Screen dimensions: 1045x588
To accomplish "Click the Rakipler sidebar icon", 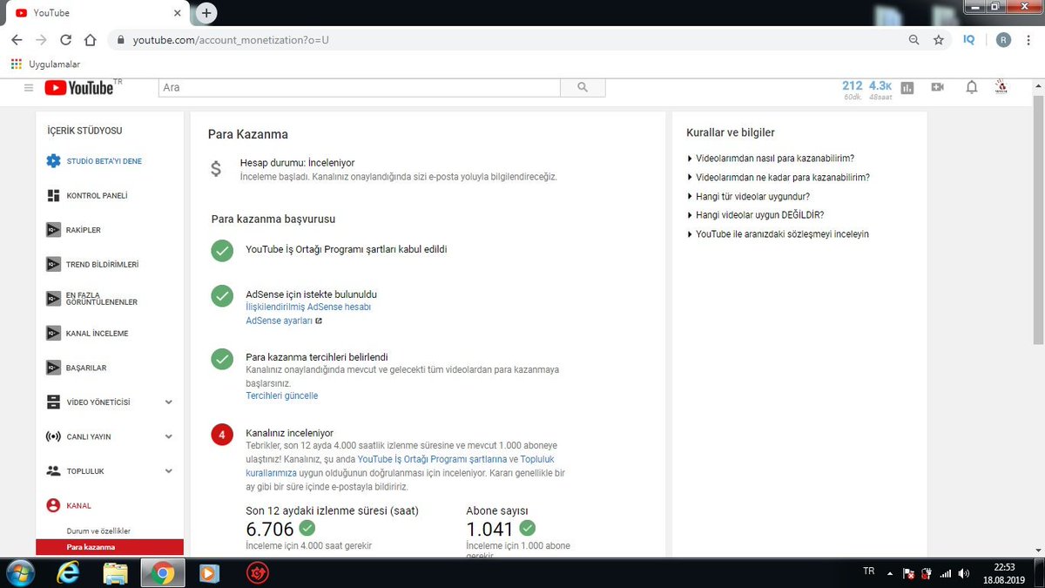I will point(53,230).
